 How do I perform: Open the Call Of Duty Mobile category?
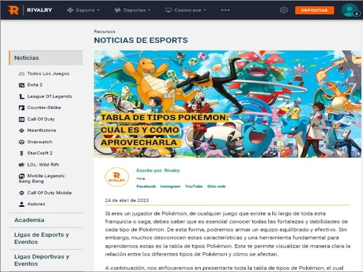pos(49,193)
